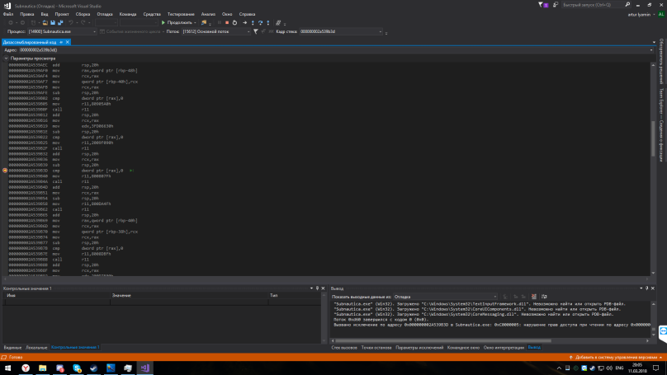The width and height of the screenshot is (667, 375).
Task: Open the Средства menu
Action: coord(152,14)
